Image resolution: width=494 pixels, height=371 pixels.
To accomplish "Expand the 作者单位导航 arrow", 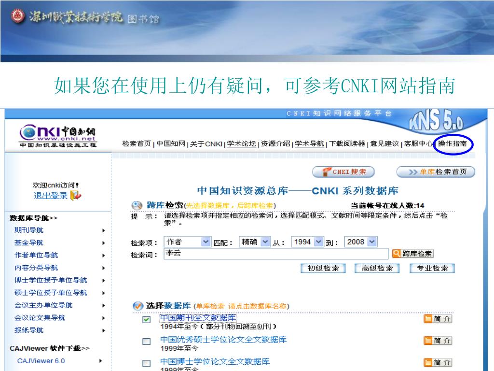I will (x=103, y=256).
